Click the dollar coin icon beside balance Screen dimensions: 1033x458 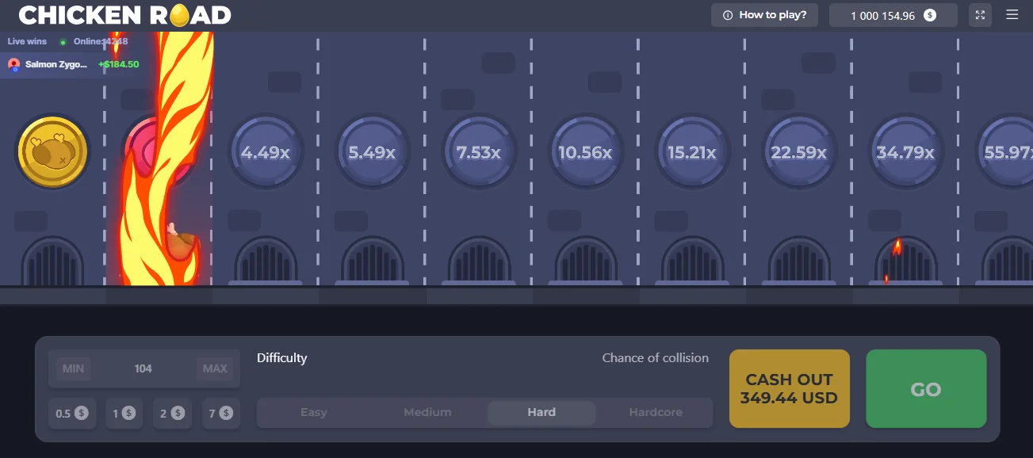930,15
